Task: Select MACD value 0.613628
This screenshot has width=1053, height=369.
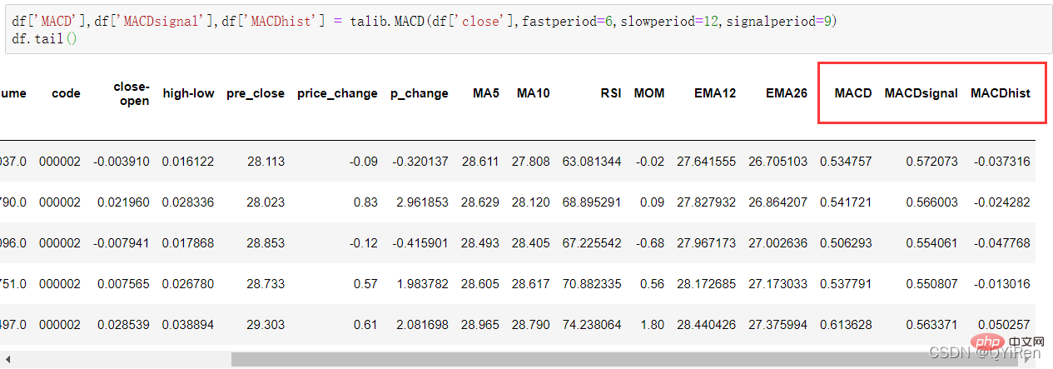Action: [846, 325]
